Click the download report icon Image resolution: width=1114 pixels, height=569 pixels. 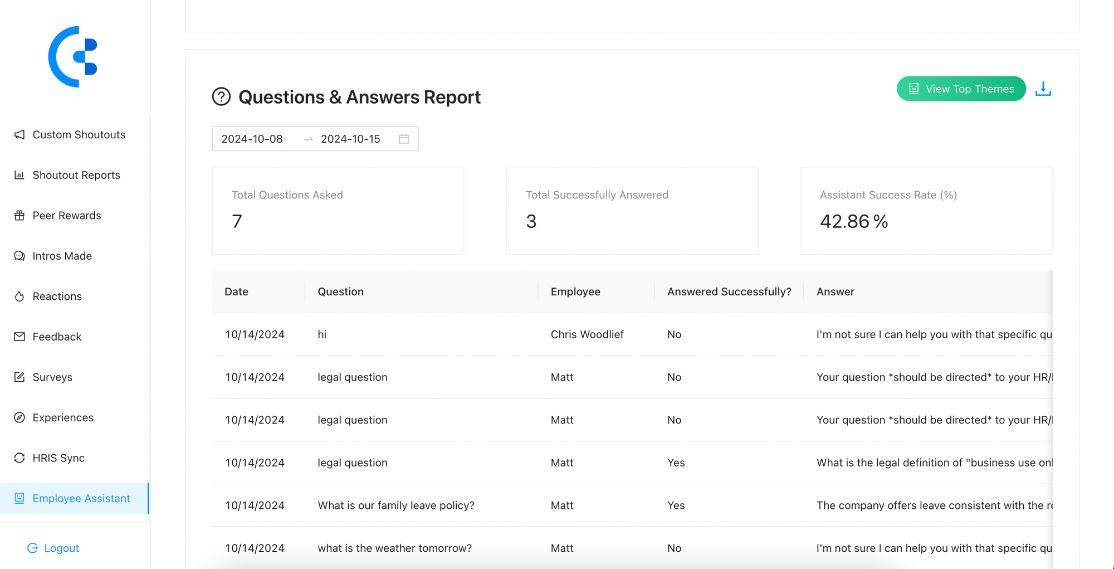click(x=1043, y=88)
